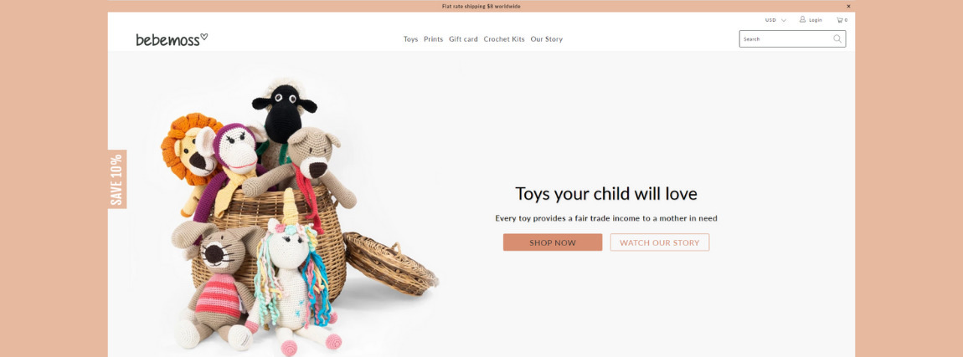Click the crochet toys basket image
This screenshot has height=357, width=963.
coord(299,217)
